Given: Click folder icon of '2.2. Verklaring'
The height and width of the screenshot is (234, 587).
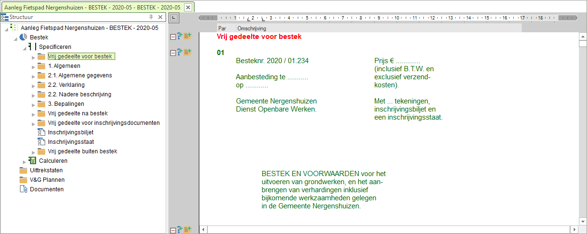Looking at the screenshot, I should (41, 85).
